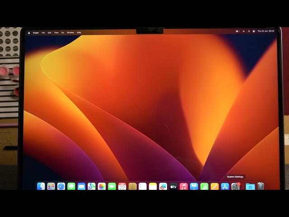The height and width of the screenshot is (217, 289).
Task: Open Launchpad in the Dock
Action: pos(51,186)
